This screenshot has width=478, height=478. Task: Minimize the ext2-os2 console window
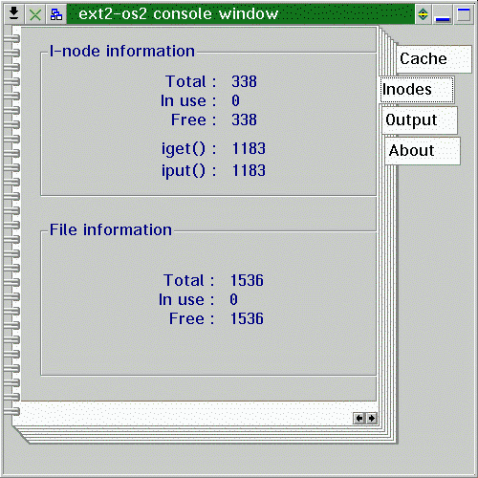coord(443,14)
